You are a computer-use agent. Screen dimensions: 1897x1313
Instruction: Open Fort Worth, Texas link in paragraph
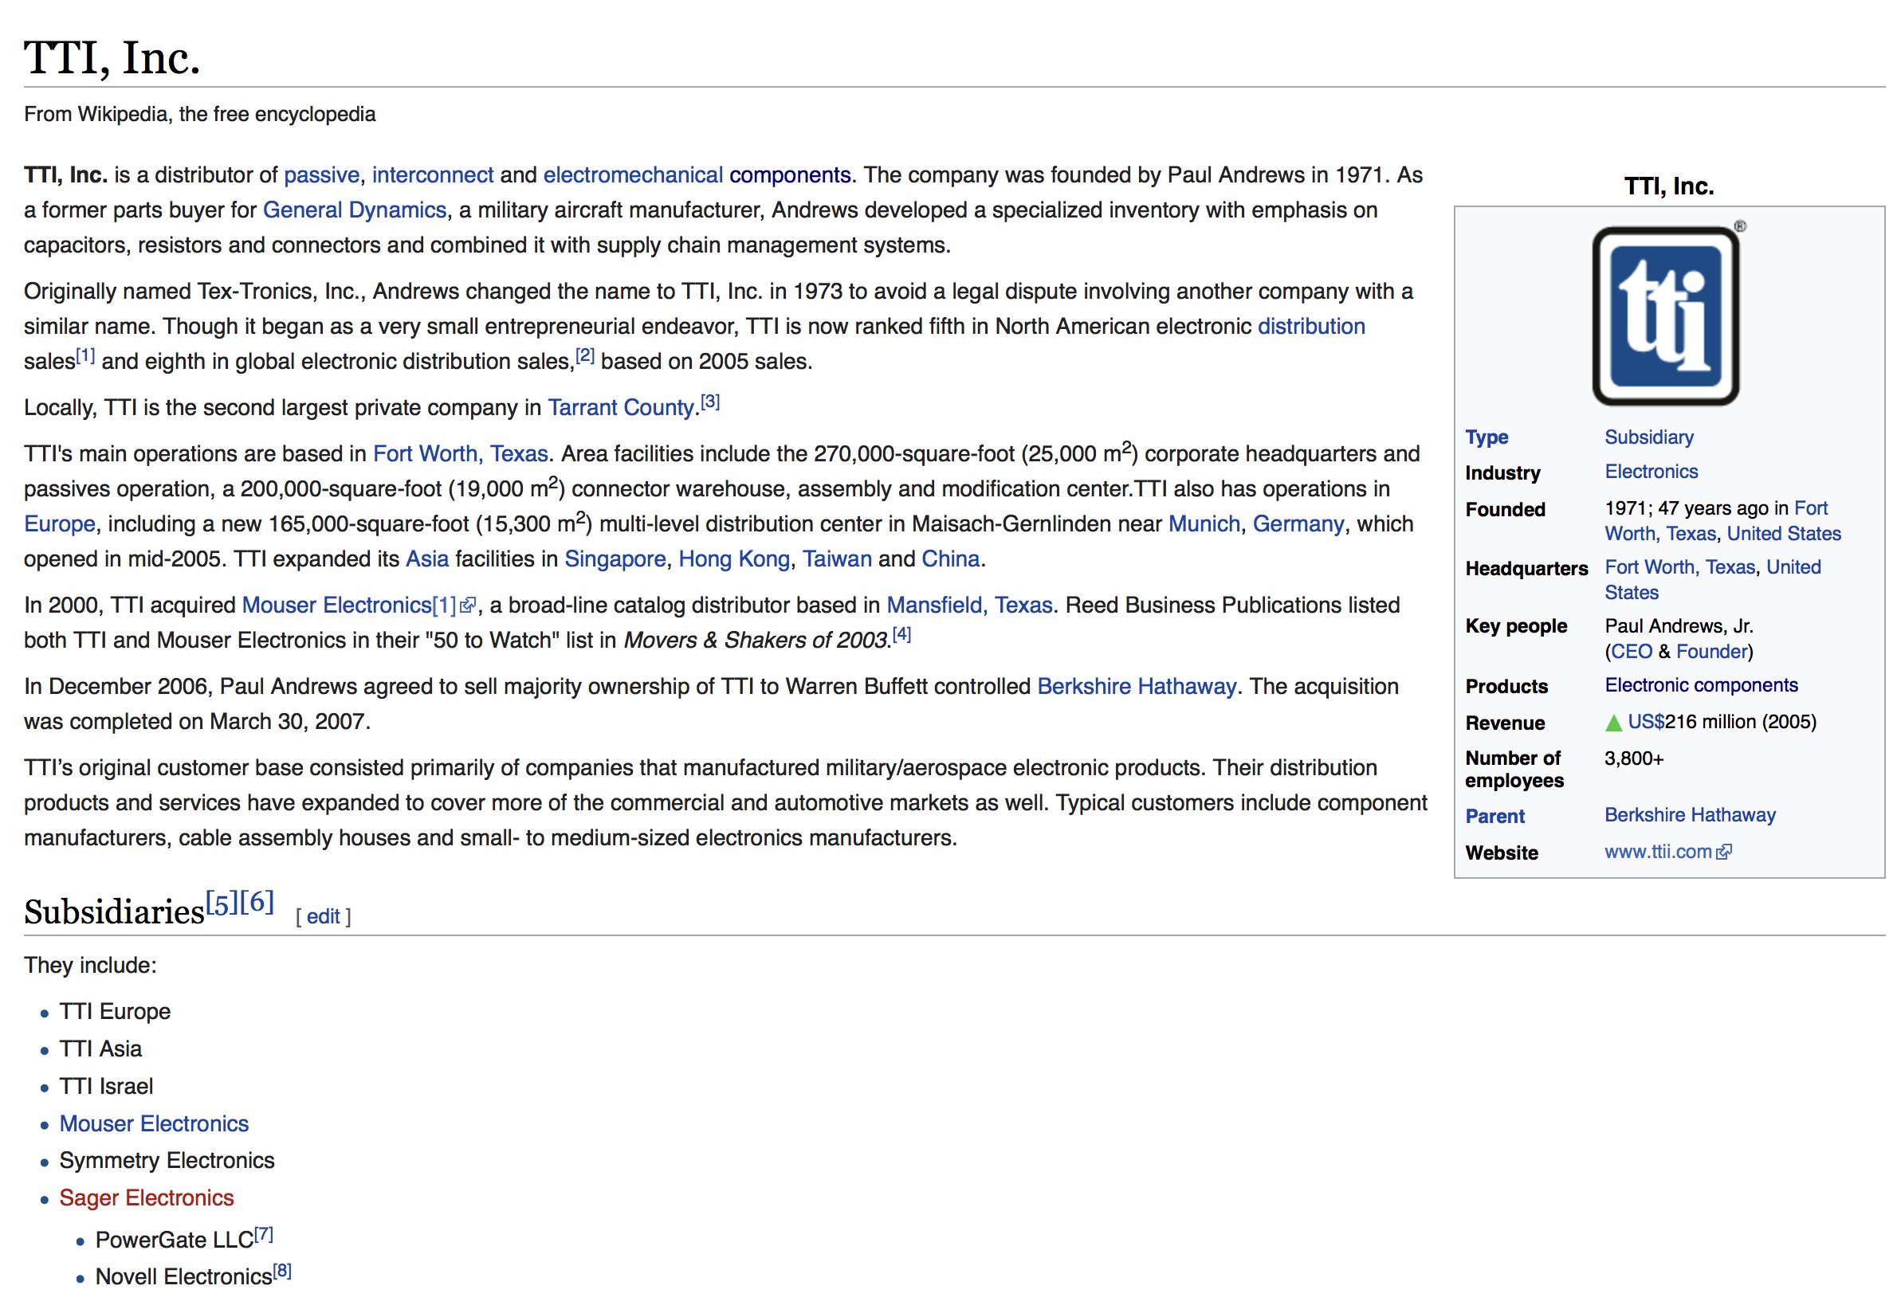point(461,454)
